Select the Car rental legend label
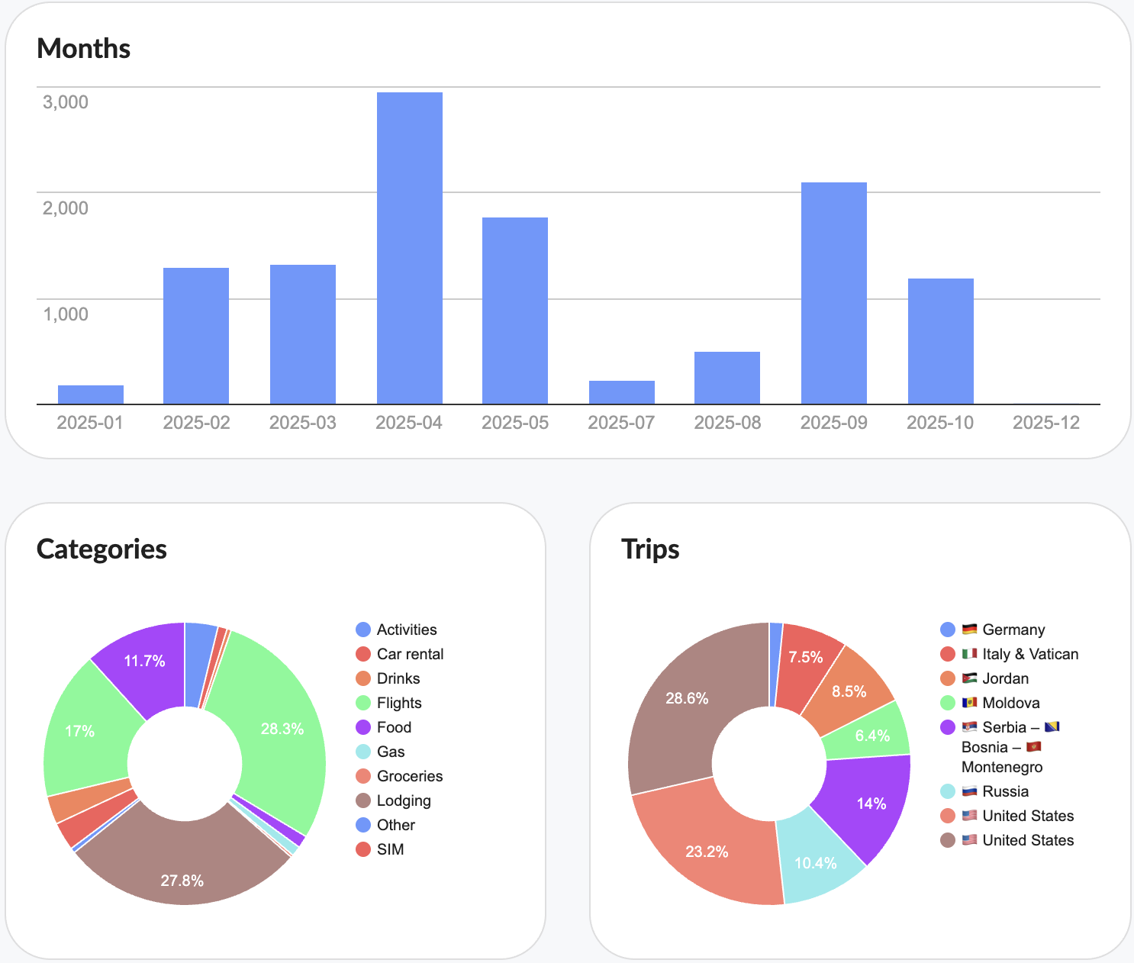 [x=410, y=654]
